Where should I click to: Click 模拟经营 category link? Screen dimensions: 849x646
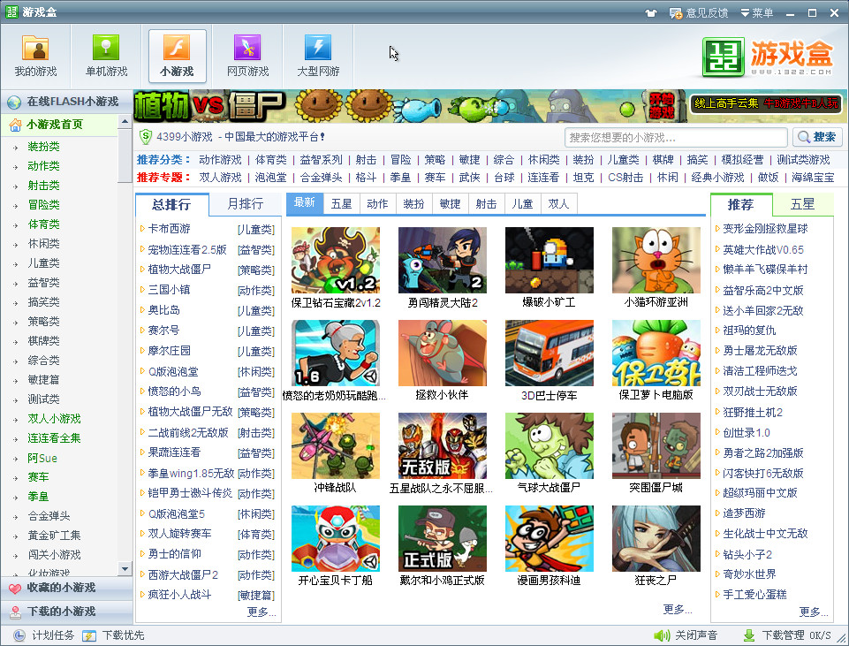point(742,160)
